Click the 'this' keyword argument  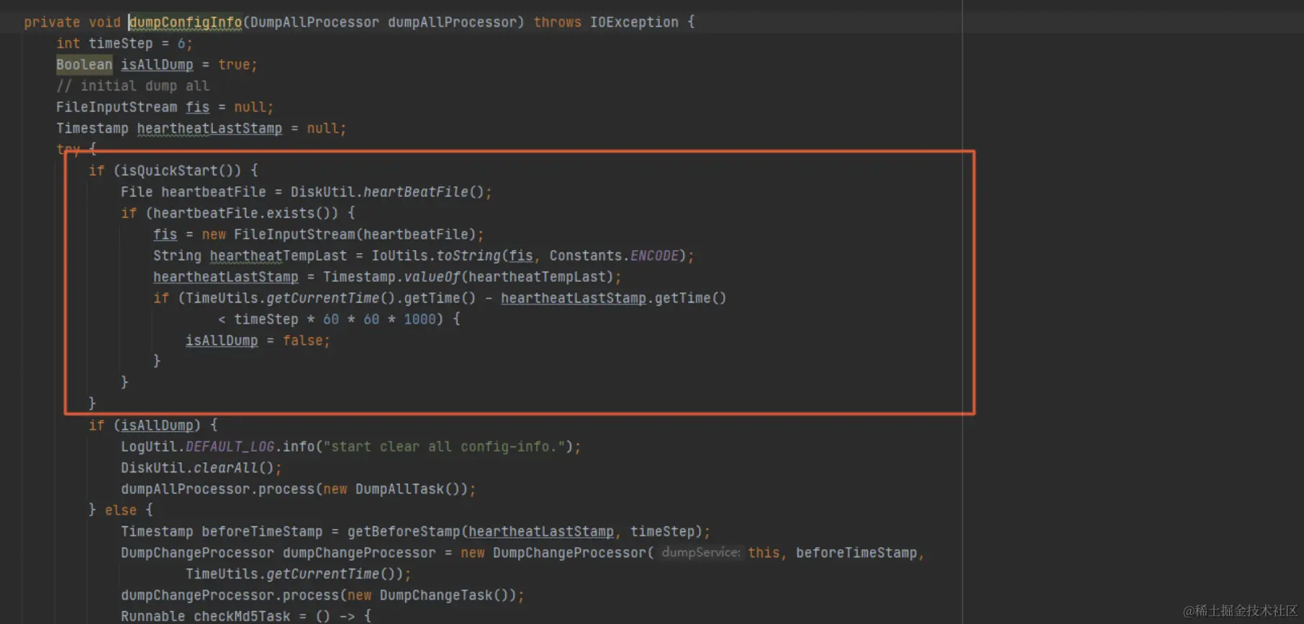(x=764, y=552)
